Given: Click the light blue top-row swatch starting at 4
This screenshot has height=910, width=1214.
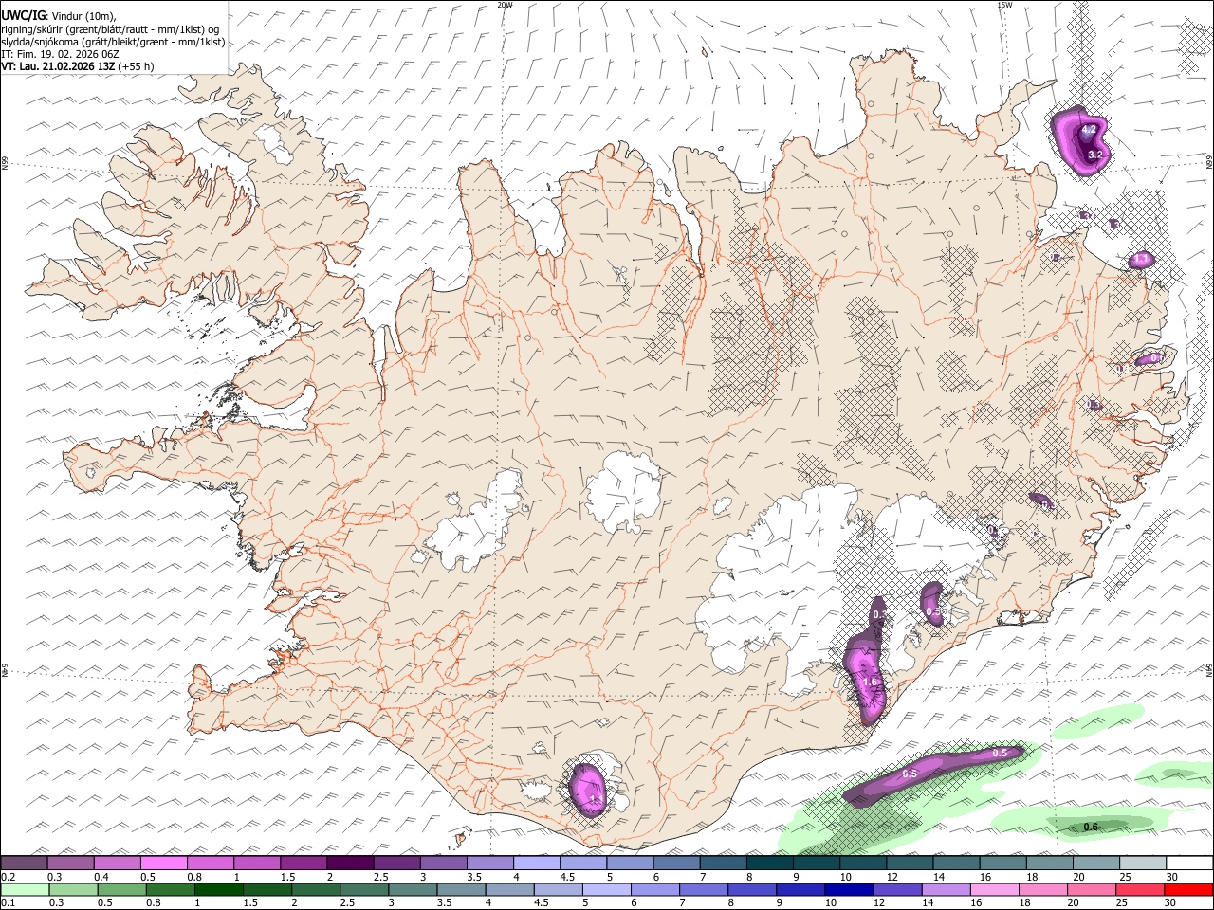Looking at the screenshot, I should tap(537, 864).
